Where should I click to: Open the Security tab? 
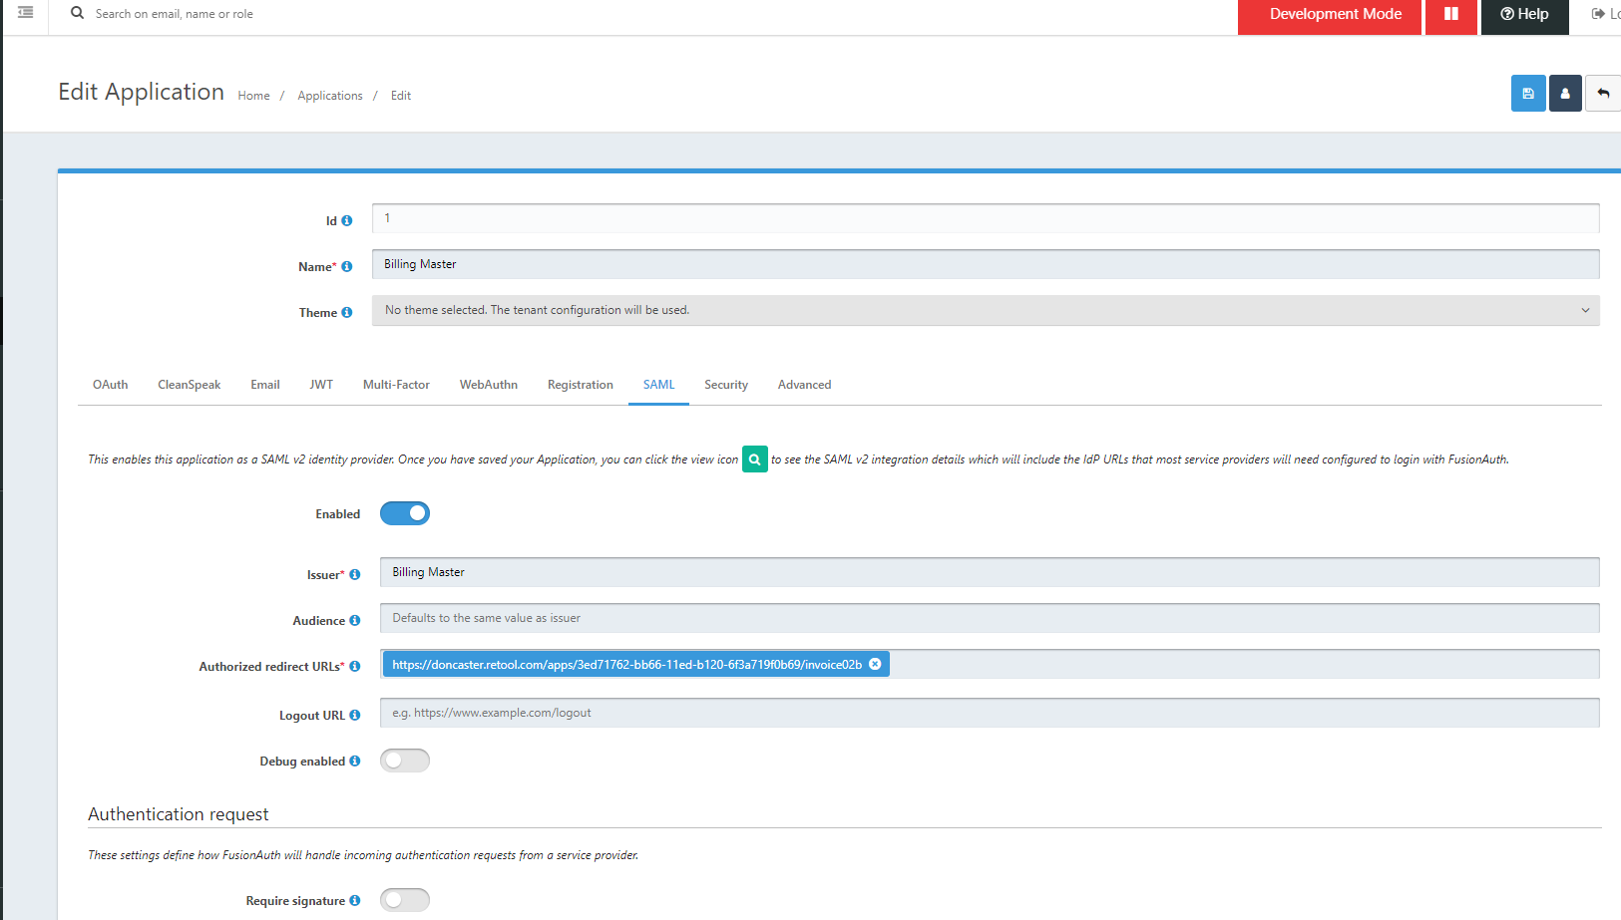(725, 385)
